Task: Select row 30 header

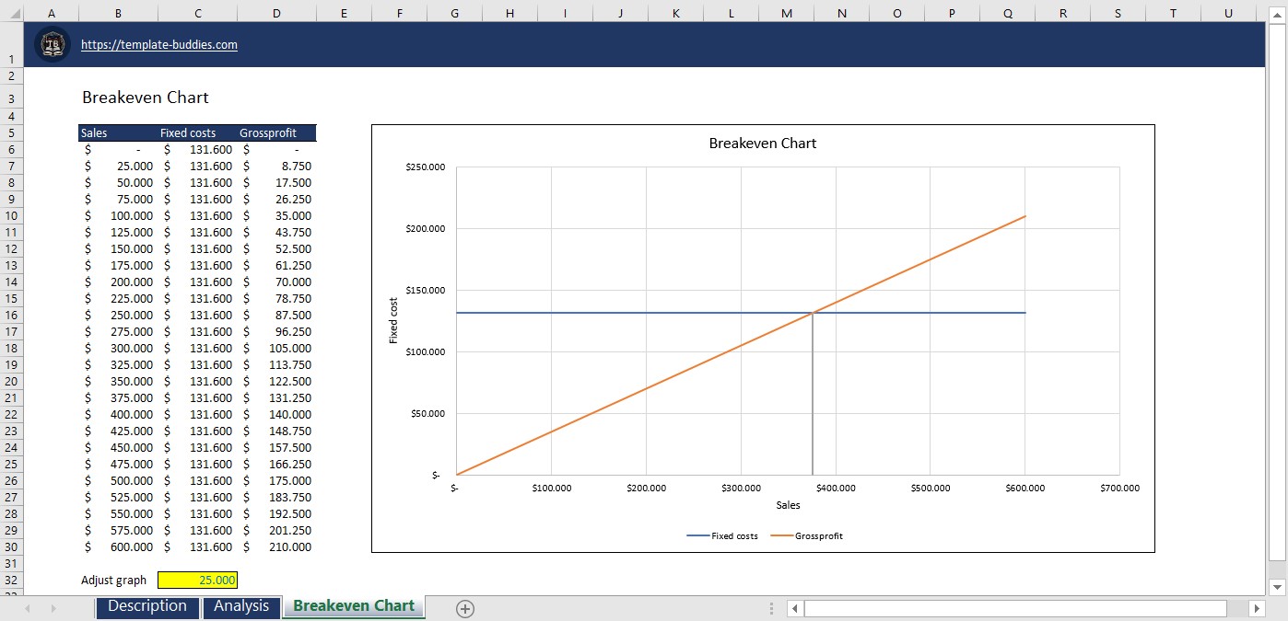Action: pos(11,546)
